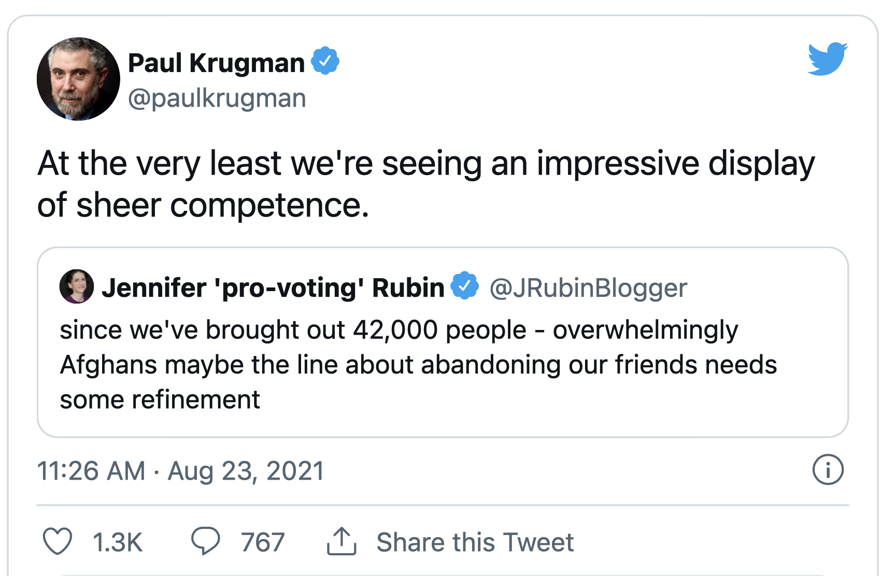Open the @JRubinBlogger handle
This screenshot has height=576, width=882.
588,288
